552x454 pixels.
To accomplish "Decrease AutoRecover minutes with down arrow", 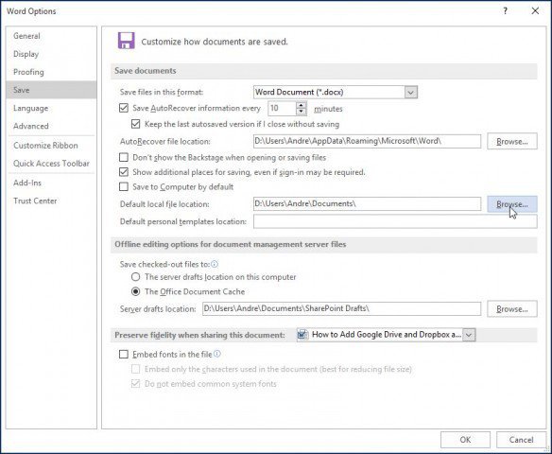I will 301,112.
